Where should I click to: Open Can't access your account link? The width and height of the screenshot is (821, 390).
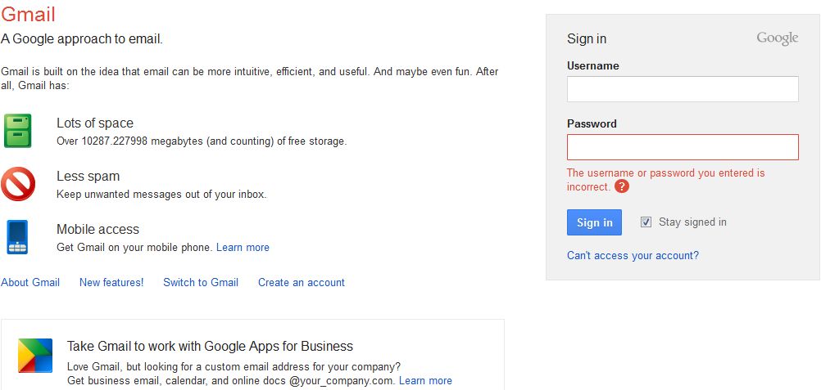coord(633,256)
